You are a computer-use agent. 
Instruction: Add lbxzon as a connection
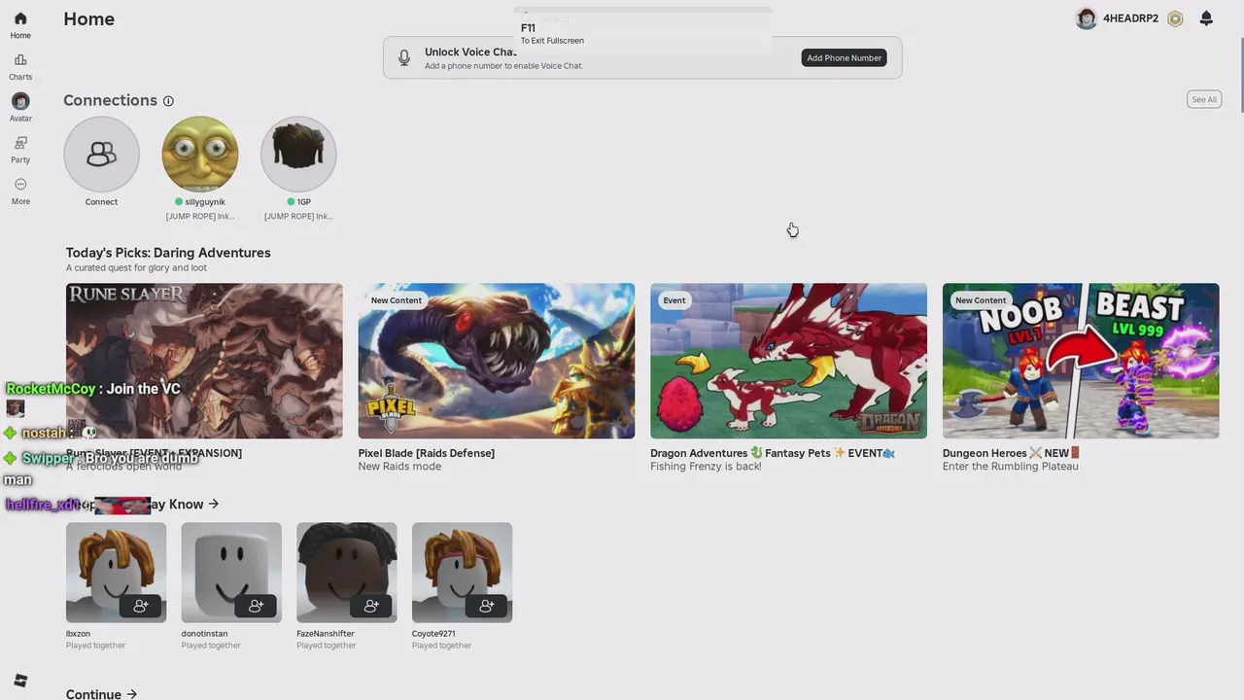click(141, 606)
